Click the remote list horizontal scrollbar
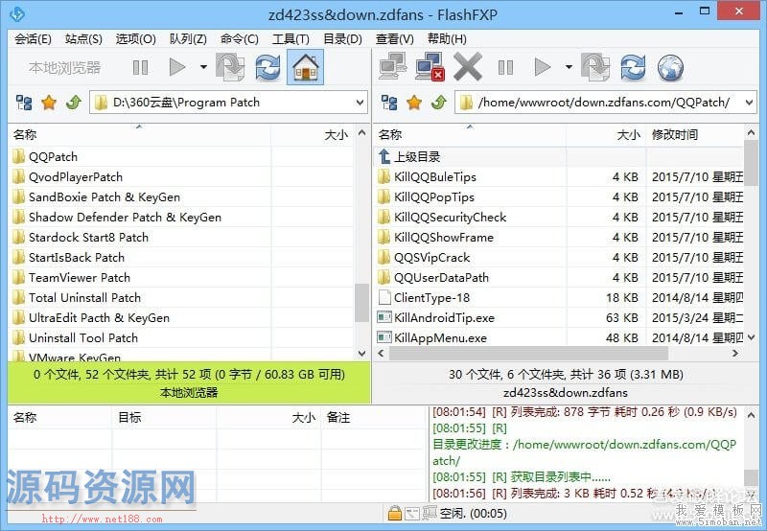The width and height of the screenshot is (767, 531). point(528,353)
